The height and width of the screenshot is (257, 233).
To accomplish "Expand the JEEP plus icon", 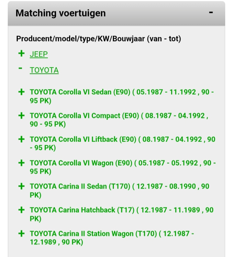I will pos(21,53).
